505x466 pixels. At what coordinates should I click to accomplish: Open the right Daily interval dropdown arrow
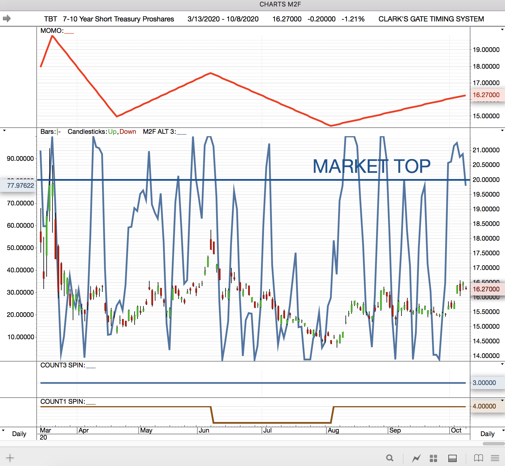point(503,430)
